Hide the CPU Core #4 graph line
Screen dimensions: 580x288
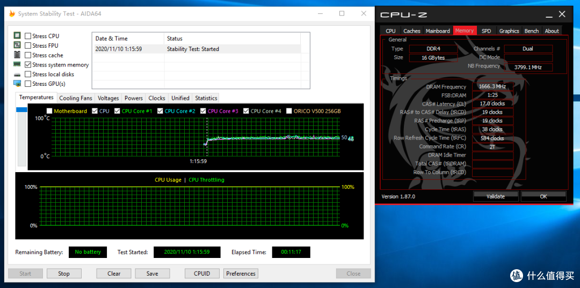click(246, 111)
